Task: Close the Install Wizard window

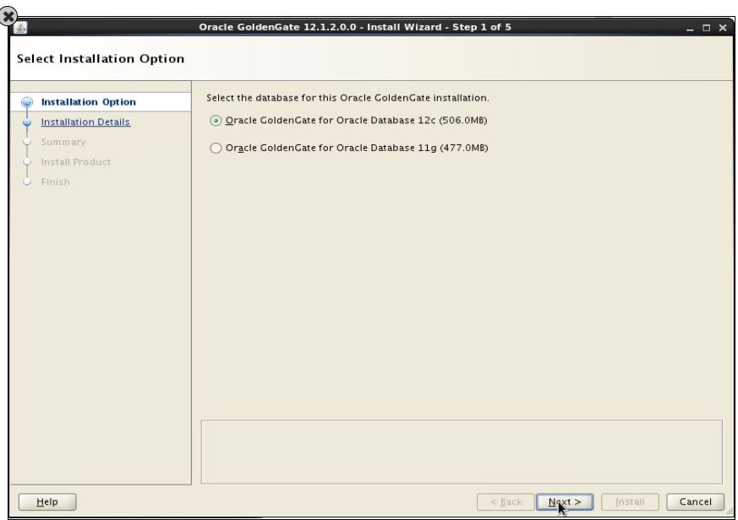Action: (721, 28)
